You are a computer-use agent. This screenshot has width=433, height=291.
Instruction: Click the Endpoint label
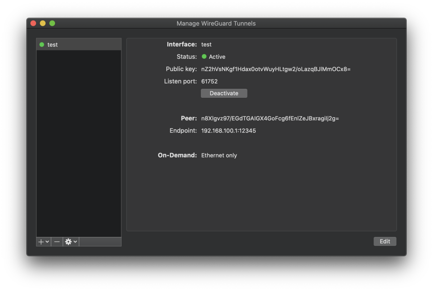coord(183,131)
